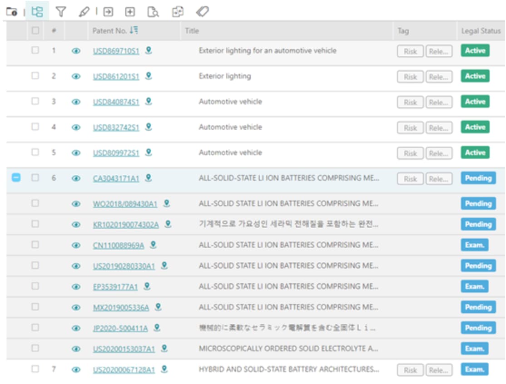
Task: Click map pin next to USD869710S1
Action: click(149, 50)
